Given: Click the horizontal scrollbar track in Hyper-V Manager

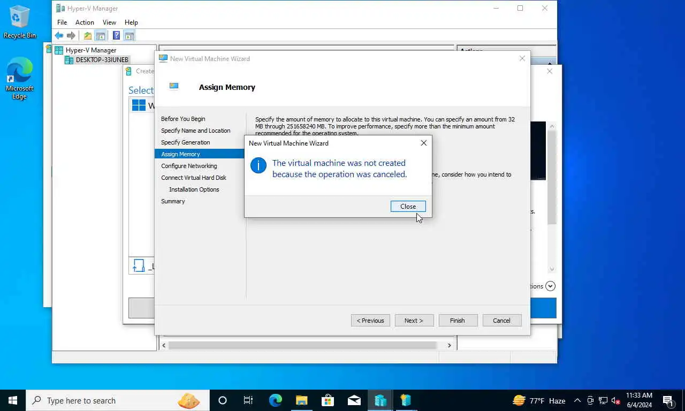Looking at the screenshot, I should pyautogui.click(x=303, y=346).
